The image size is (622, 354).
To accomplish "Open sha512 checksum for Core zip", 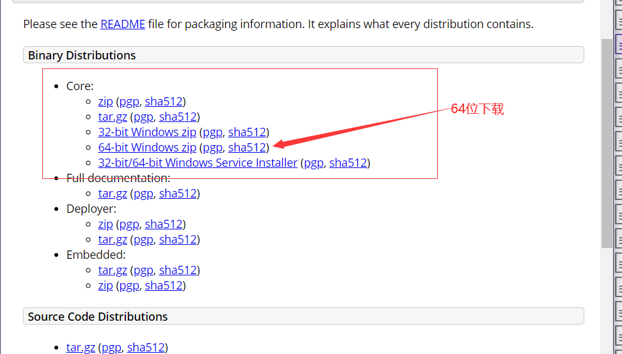I will tap(164, 102).
